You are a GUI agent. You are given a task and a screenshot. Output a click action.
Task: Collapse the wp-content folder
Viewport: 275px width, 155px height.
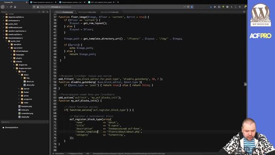9,48
